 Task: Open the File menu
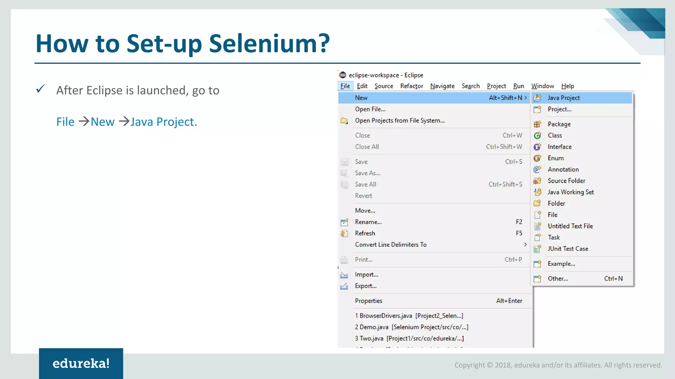click(x=345, y=86)
